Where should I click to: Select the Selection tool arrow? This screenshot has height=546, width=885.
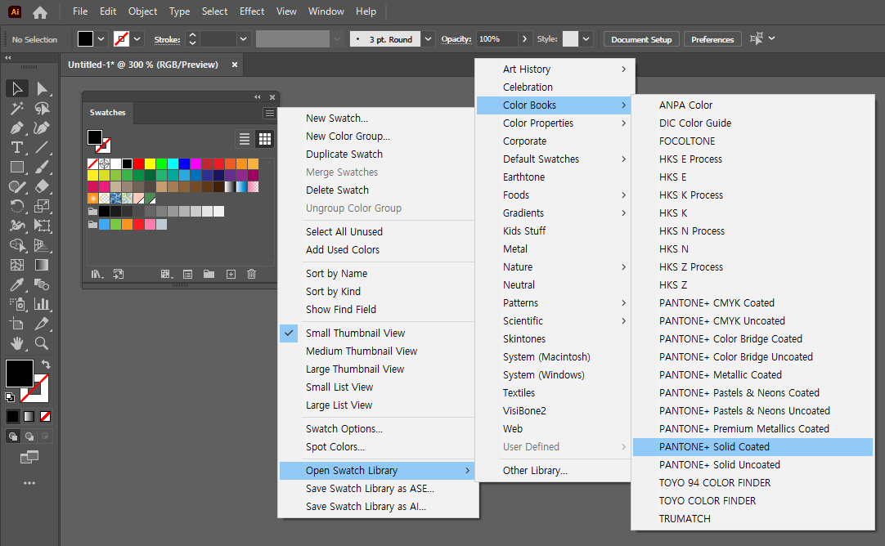17,88
